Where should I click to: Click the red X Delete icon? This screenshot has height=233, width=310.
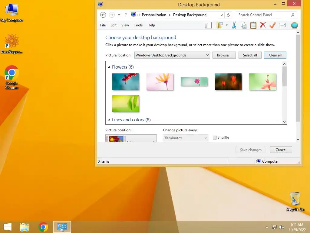point(263,25)
